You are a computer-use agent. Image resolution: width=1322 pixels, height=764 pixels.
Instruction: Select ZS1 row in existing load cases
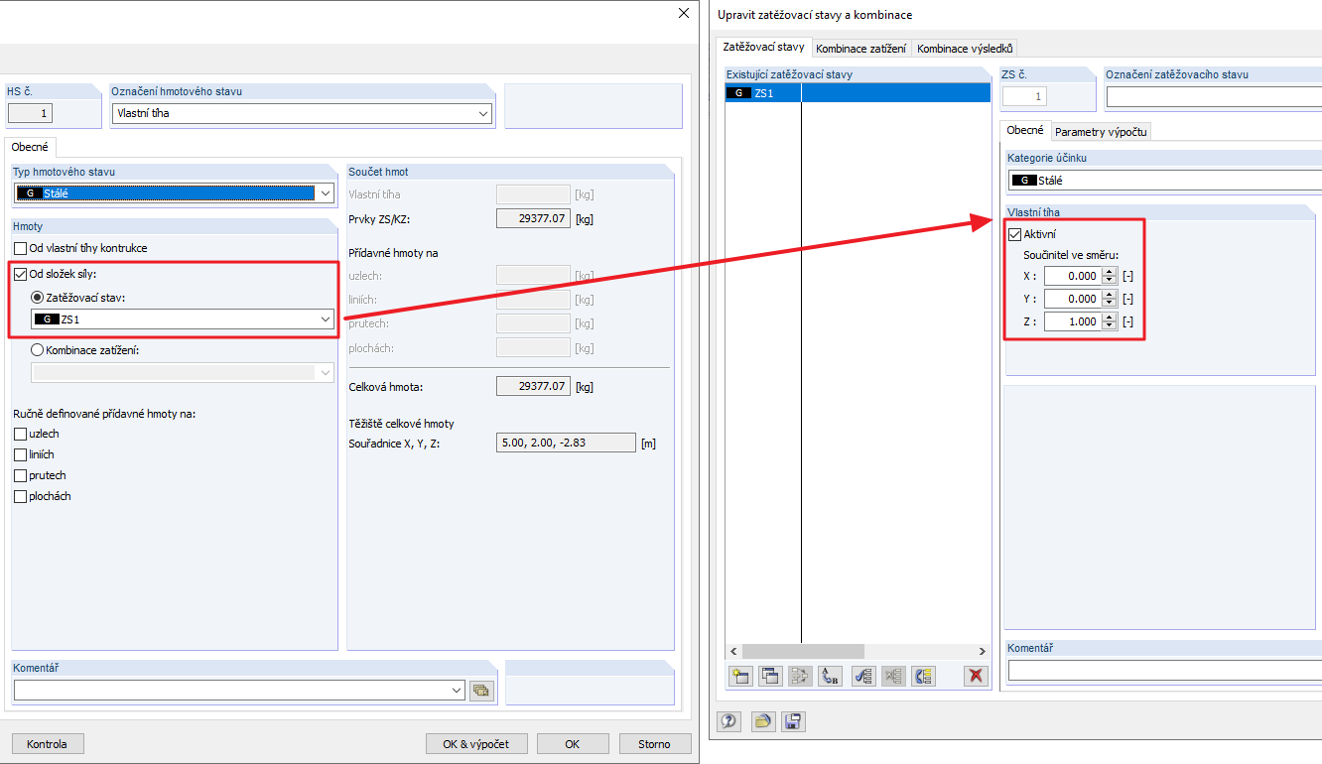coord(859,93)
